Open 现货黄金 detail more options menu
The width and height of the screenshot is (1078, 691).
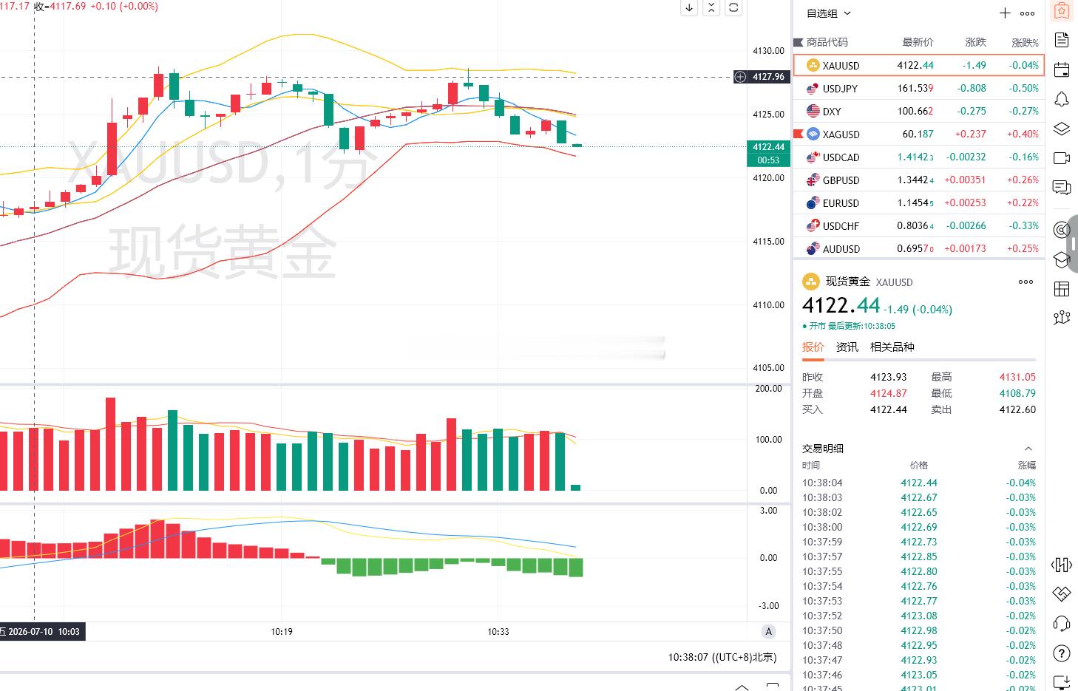[1026, 282]
